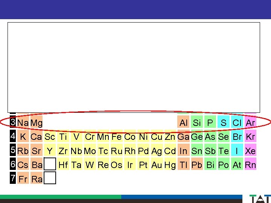
Task: Click the empty actinide box in period 7
Action: pyautogui.click(x=50, y=178)
